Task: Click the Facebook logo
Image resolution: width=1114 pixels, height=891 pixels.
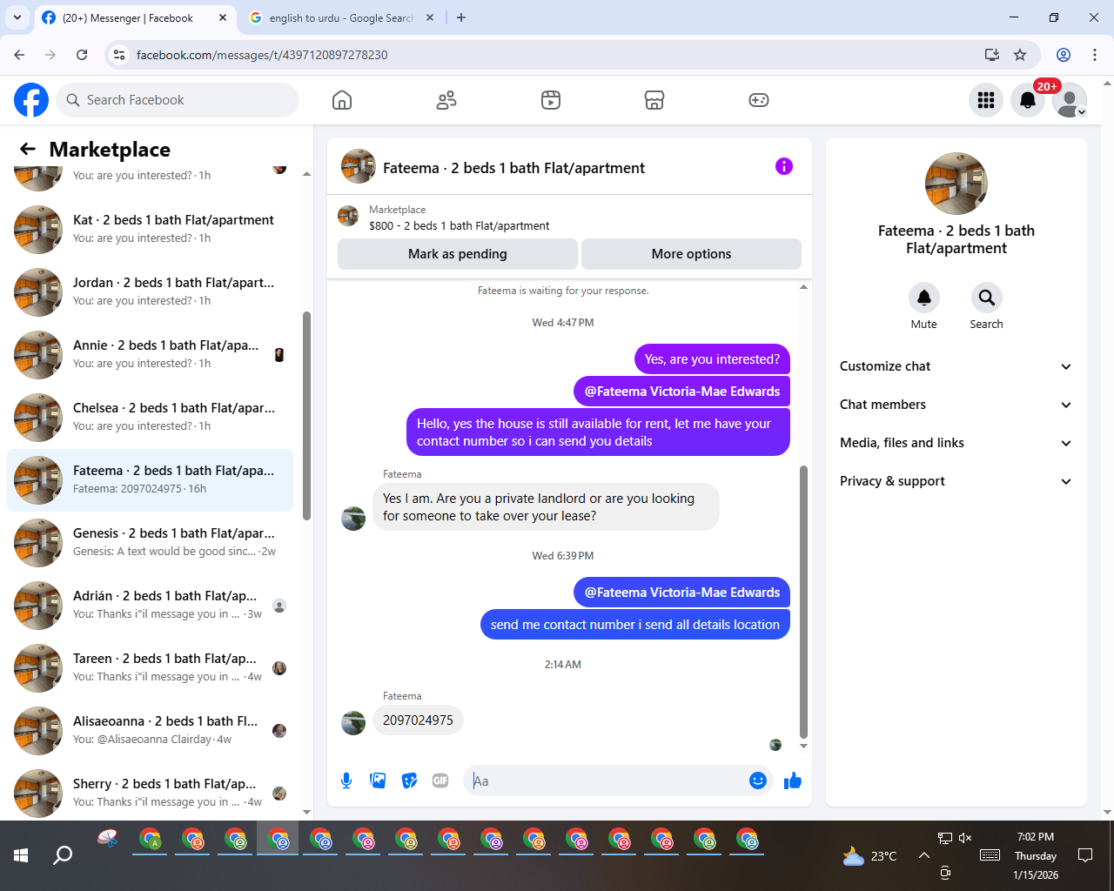Action: point(31,100)
